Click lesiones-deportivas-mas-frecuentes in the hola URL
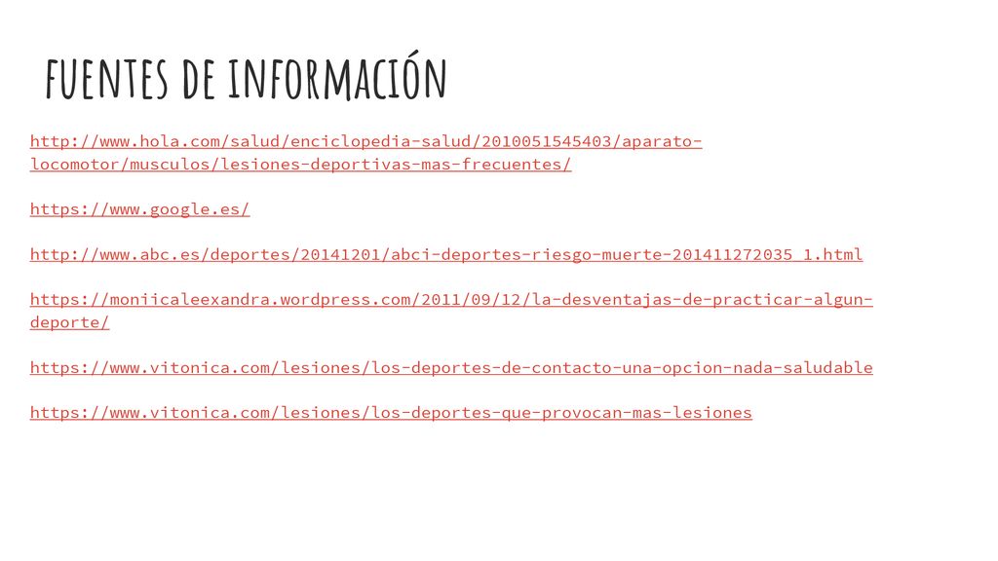Image resolution: width=998 pixels, height=561 pixels. click(x=391, y=164)
